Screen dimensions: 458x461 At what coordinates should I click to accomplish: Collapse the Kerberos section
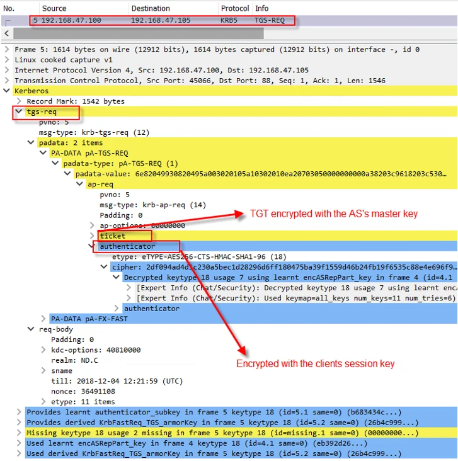pyautogui.click(x=7, y=91)
